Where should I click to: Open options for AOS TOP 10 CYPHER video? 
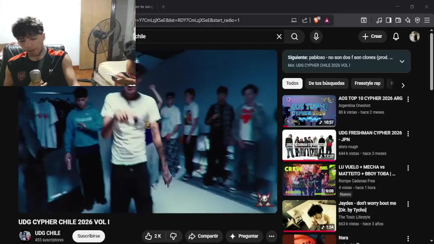408,99
